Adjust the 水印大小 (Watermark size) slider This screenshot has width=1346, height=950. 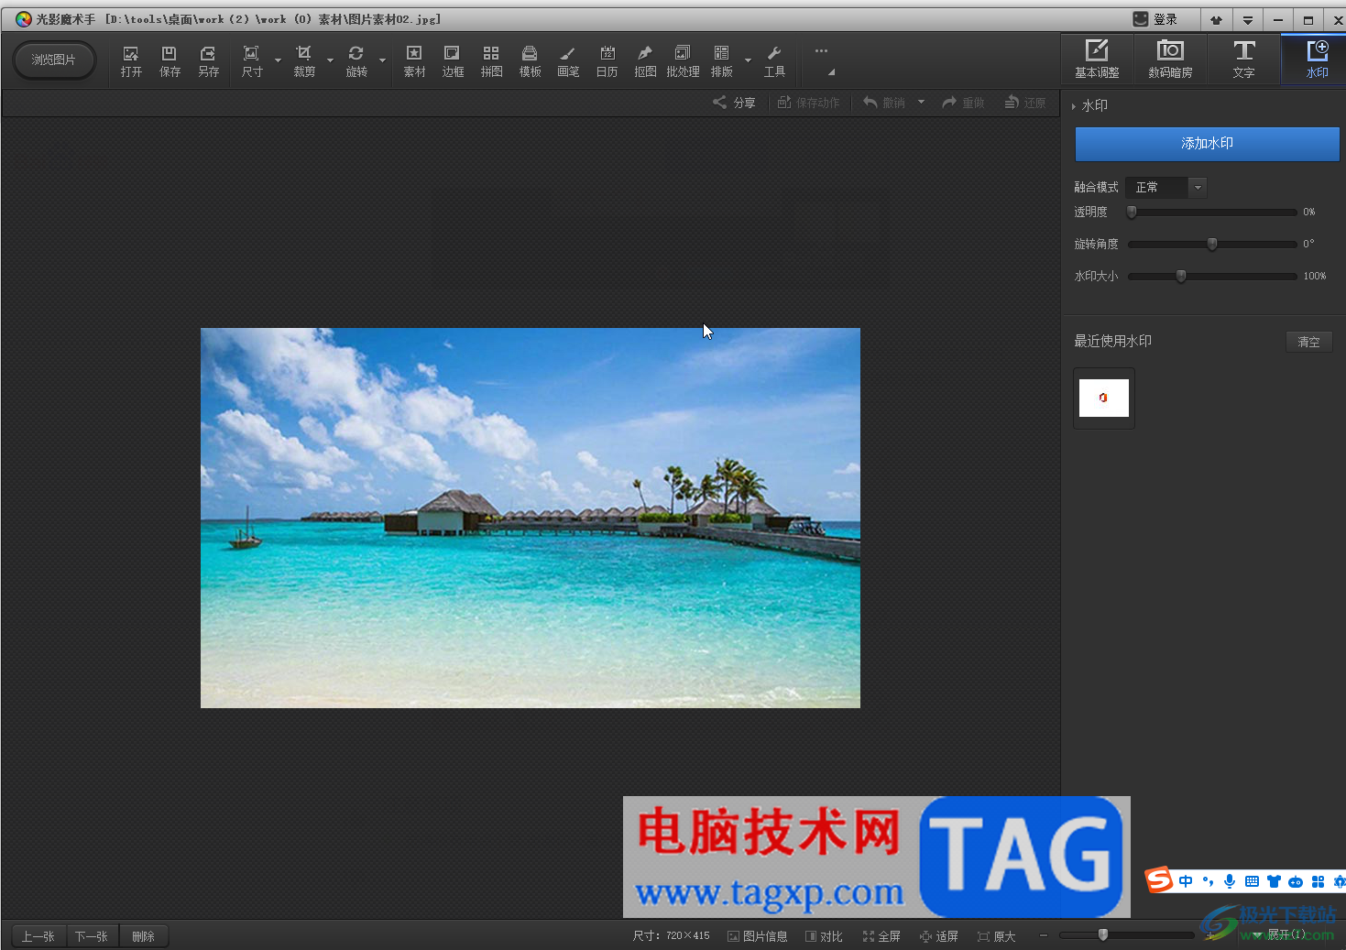pyautogui.click(x=1212, y=276)
